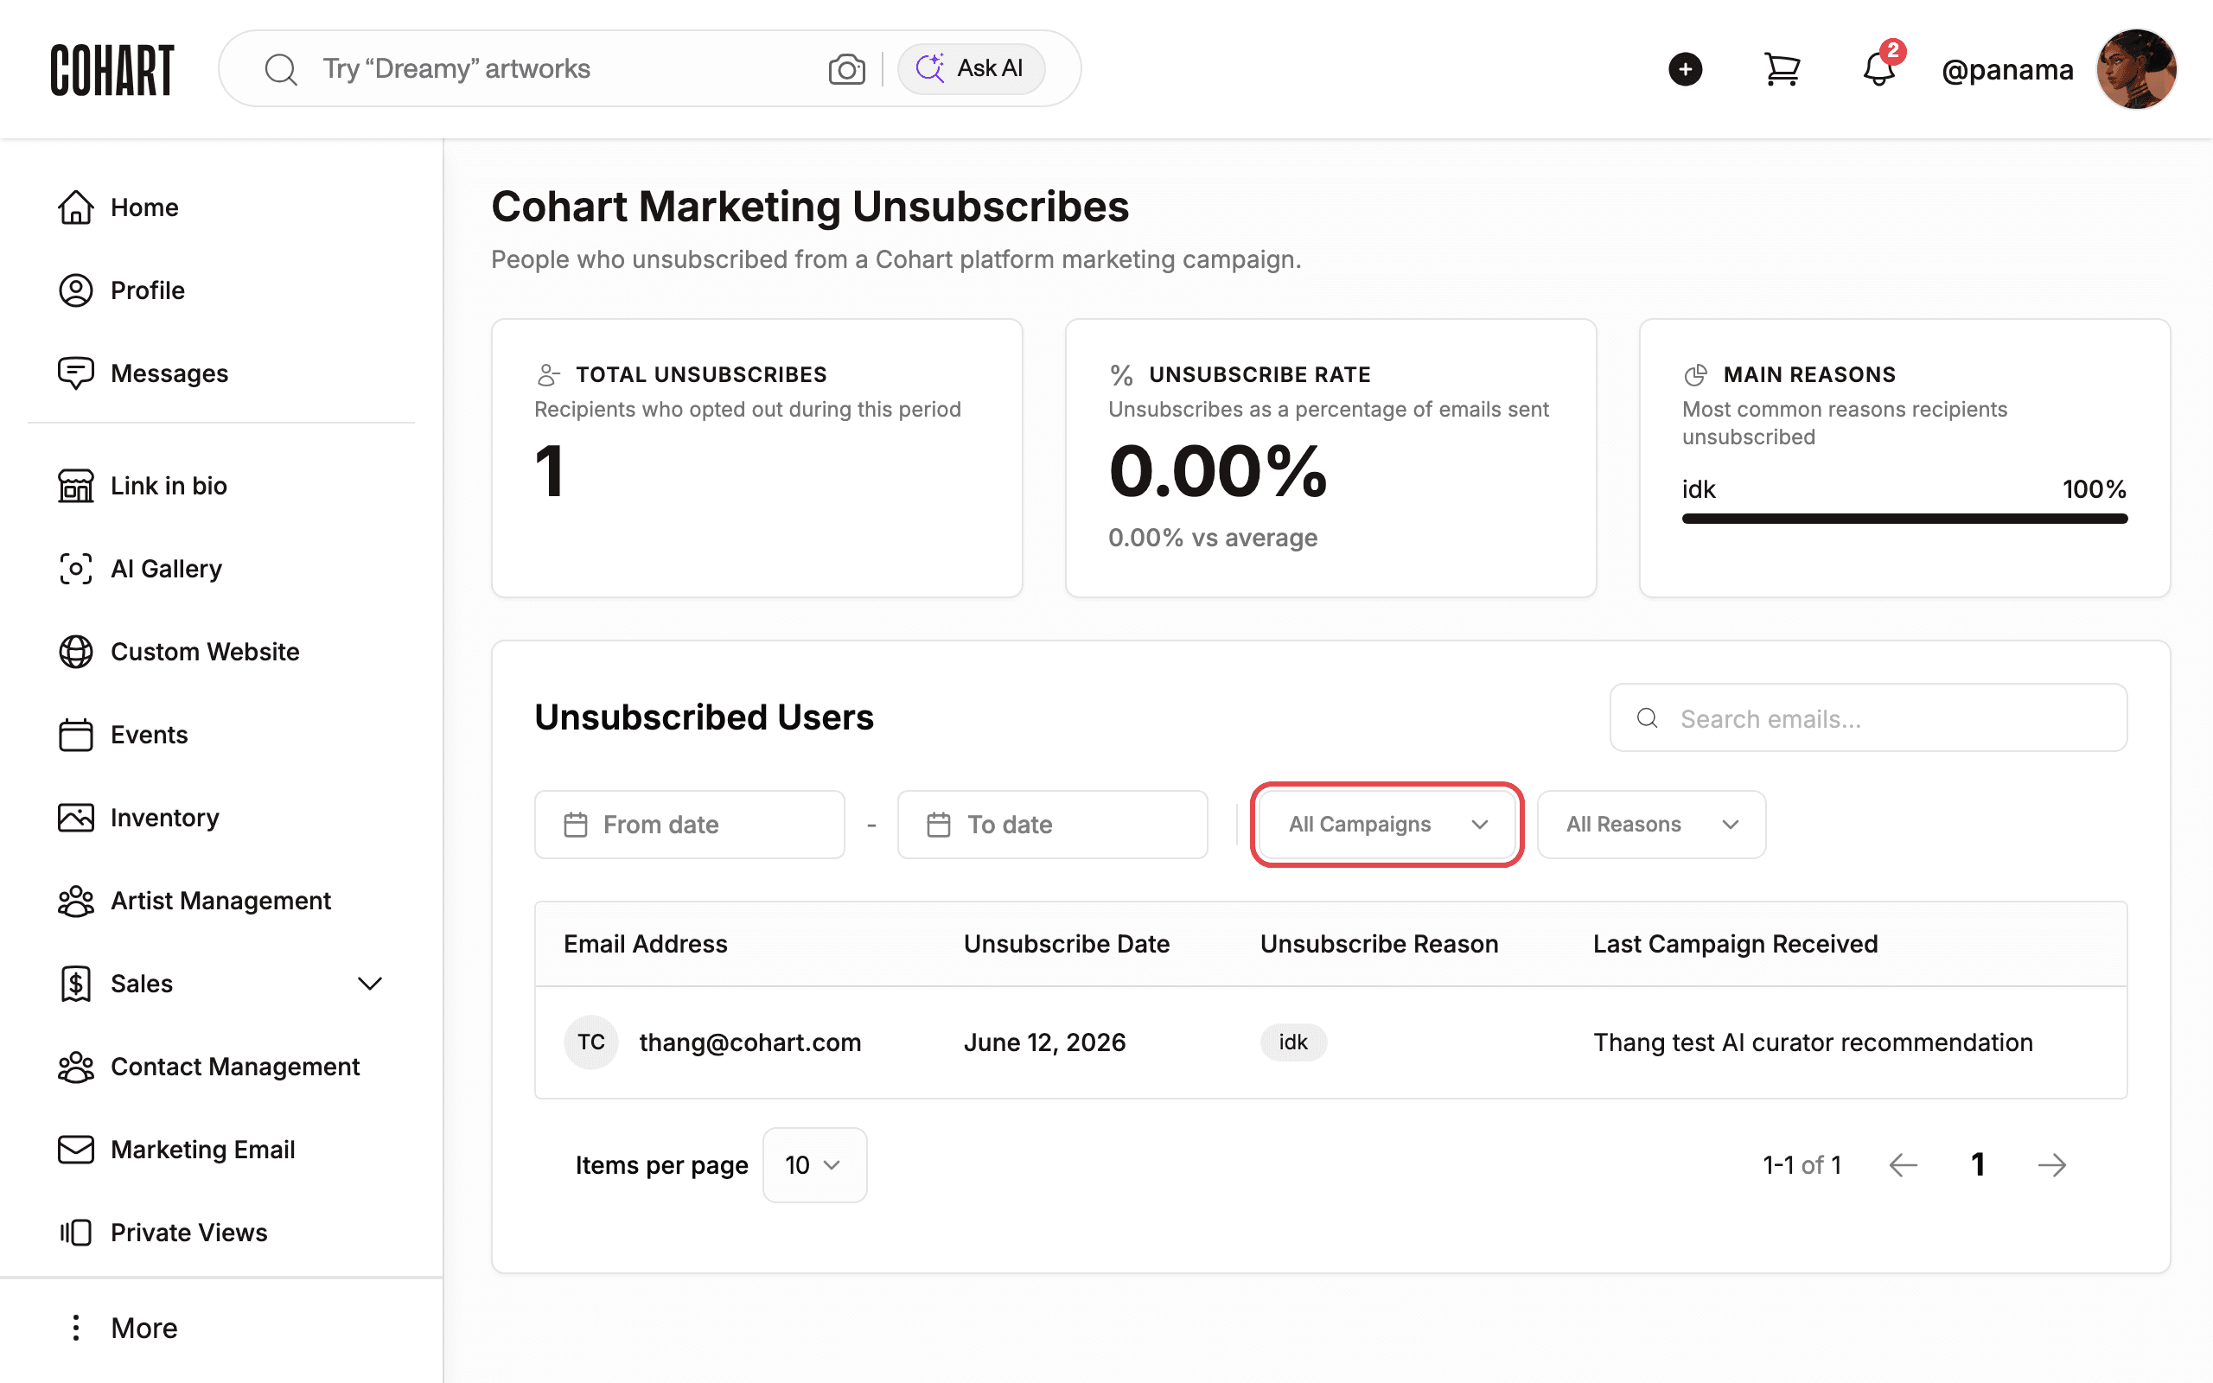Image resolution: width=2213 pixels, height=1383 pixels.
Task: Click the '0.00% vs average' text
Action: [x=1213, y=538]
